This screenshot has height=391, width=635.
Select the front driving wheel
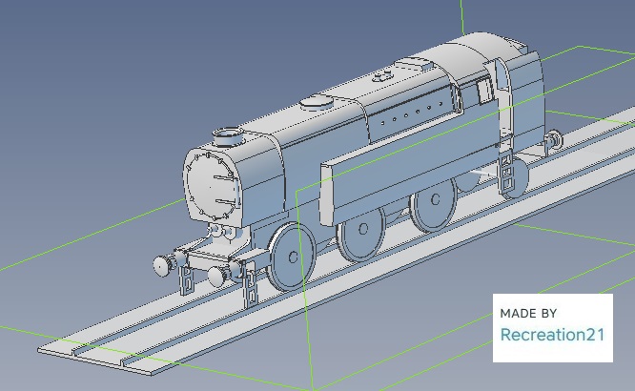(x=290, y=257)
